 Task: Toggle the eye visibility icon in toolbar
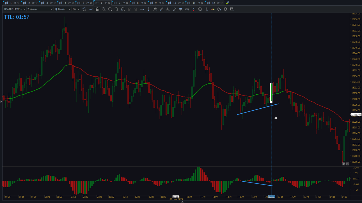(x=187, y=9)
